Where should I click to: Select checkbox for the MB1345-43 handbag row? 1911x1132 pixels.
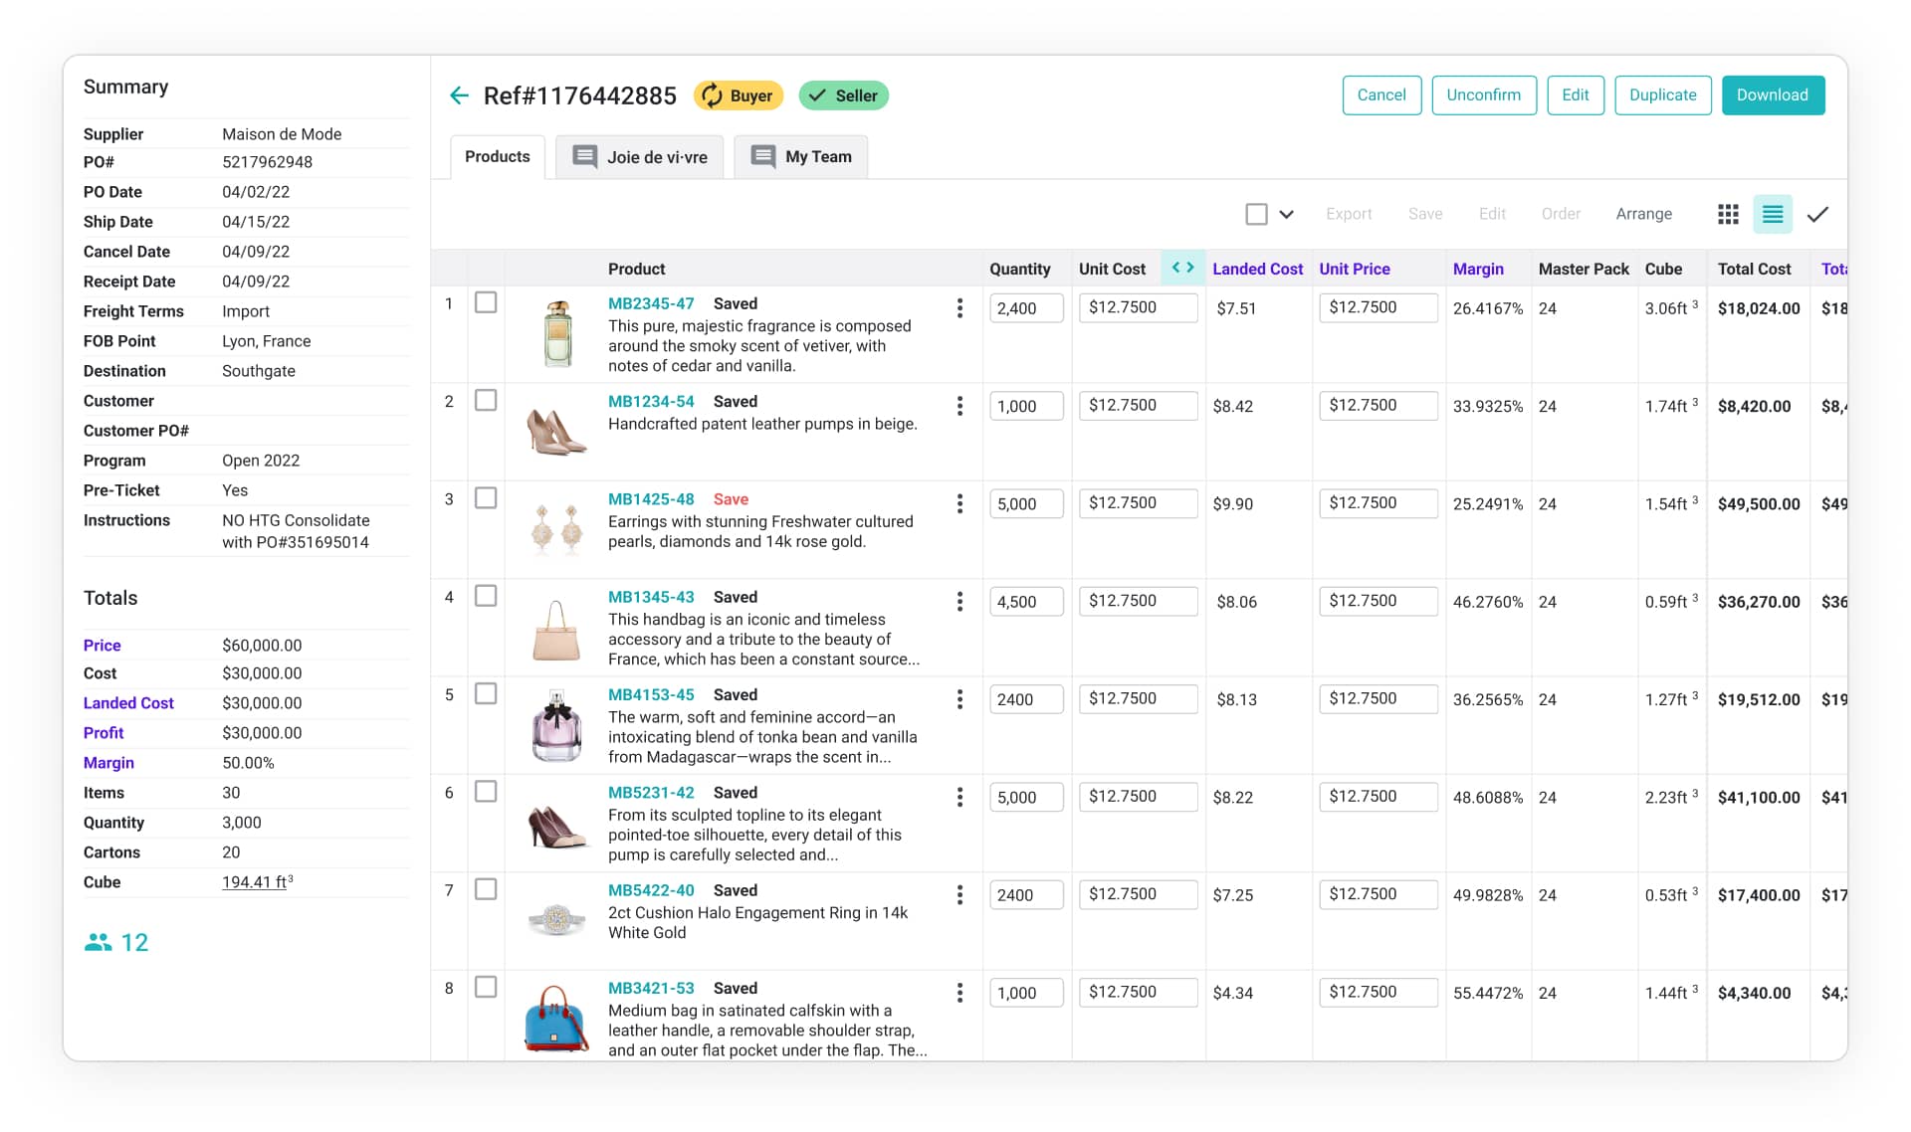[x=486, y=596]
